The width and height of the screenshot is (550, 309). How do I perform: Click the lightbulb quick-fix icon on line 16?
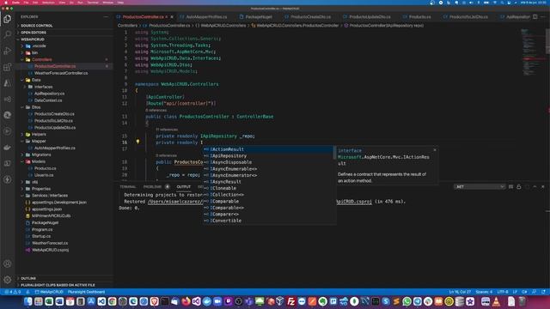pyautogui.click(x=137, y=142)
